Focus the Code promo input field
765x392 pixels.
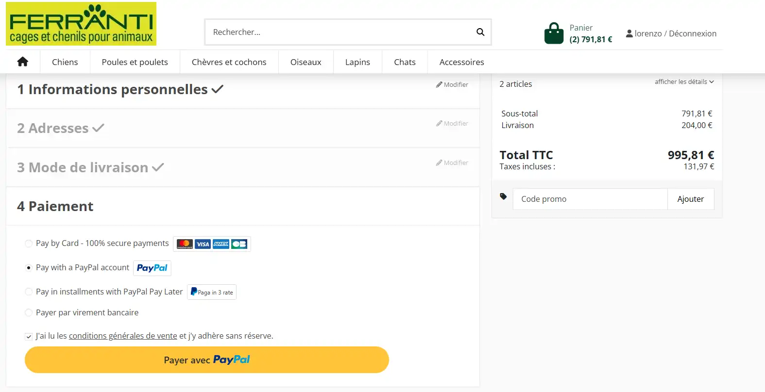point(590,199)
